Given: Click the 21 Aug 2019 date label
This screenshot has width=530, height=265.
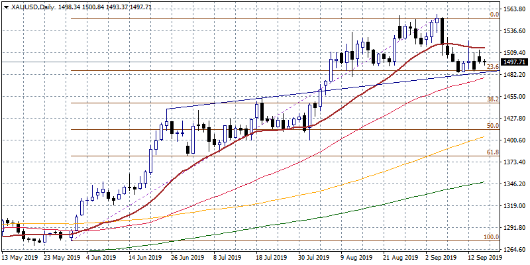Looking at the screenshot, I should [400, 257].
